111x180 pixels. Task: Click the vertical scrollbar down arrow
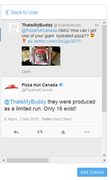104,155
